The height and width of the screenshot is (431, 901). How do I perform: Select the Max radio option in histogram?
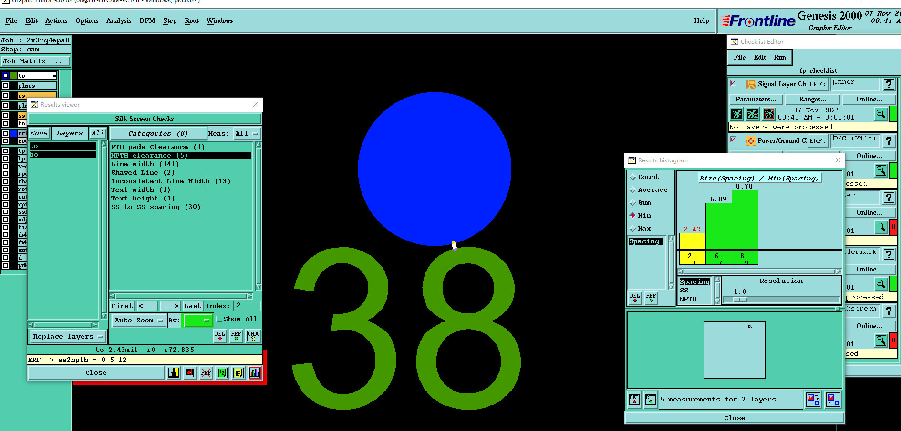pos(633,229)
